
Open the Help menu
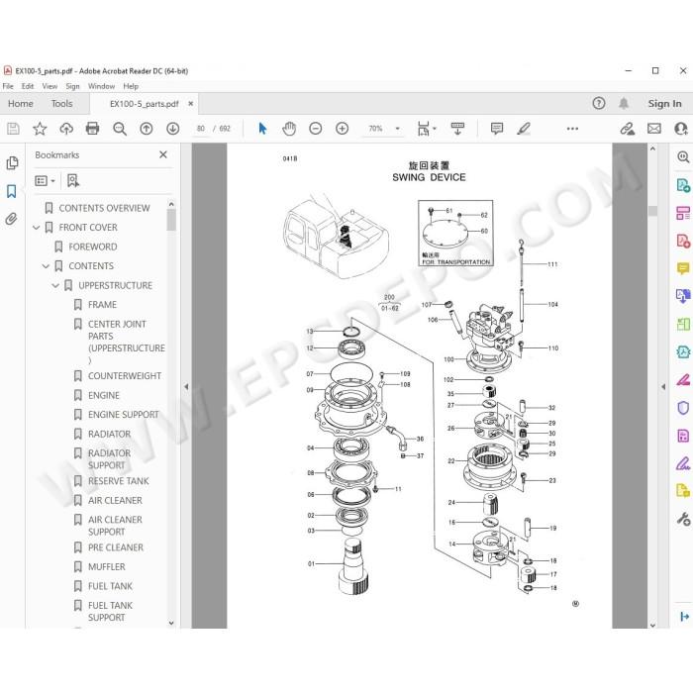[x=131, y=86]
